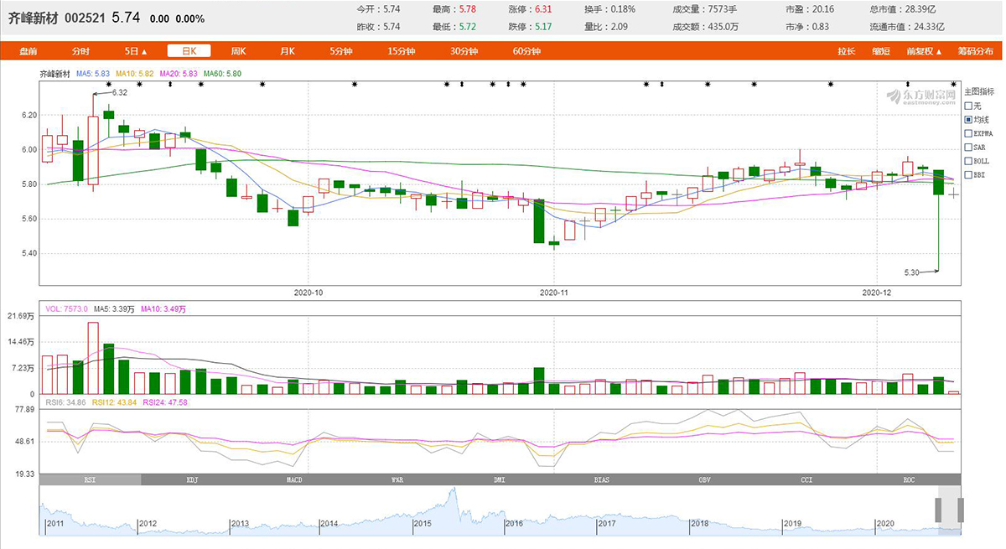Screen dimensions: 1006x549
Task: Click the star event marker above the 6.32 peak
Action: click(x=109, y=84)
